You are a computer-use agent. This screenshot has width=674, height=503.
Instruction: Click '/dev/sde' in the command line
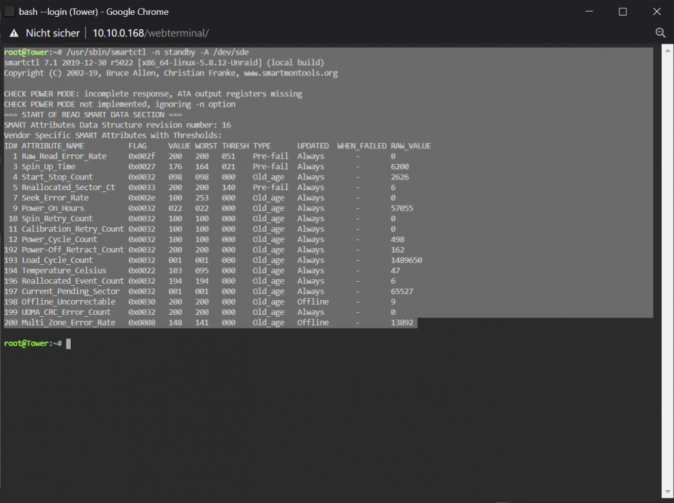(231, 52)
